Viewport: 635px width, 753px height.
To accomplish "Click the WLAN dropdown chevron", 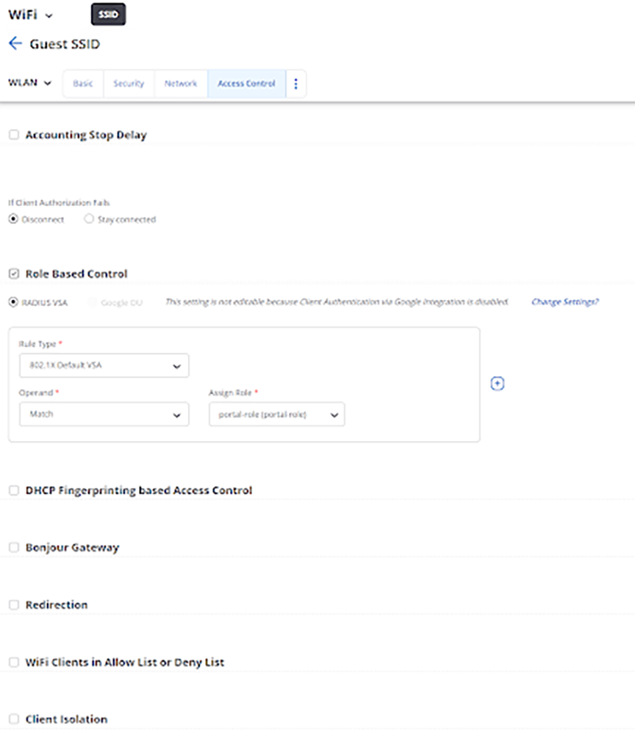I will coord(49,83).
